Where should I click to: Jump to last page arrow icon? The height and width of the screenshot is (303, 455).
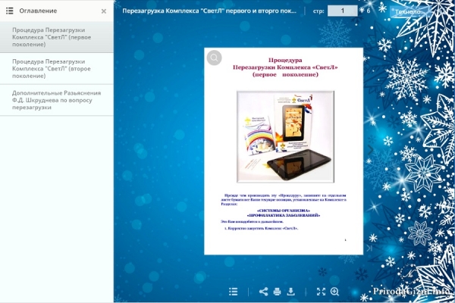tap(369, 248)
